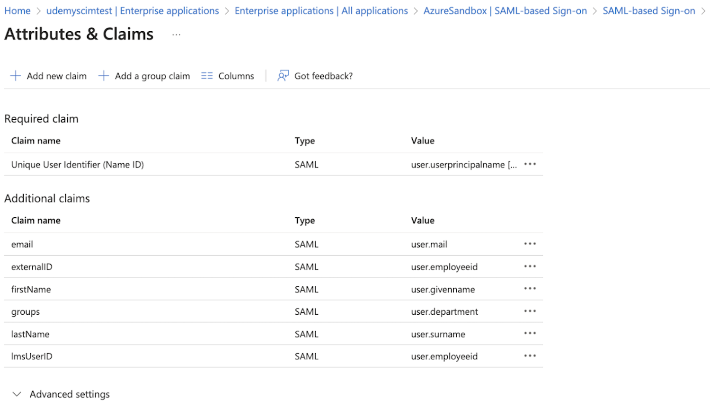The height and width of the screenshot is (408, 710).
Task: Open the ellipsis menu beside Attributes & Claims title
Action: tap(177, 35)
